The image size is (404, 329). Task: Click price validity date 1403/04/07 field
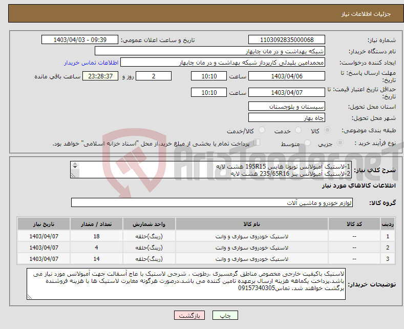point(287,92)
